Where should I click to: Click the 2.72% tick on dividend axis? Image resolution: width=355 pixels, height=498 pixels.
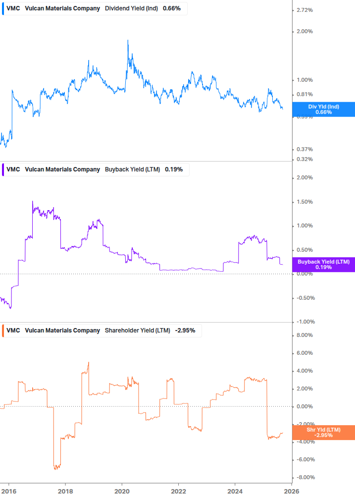(304, 10)
